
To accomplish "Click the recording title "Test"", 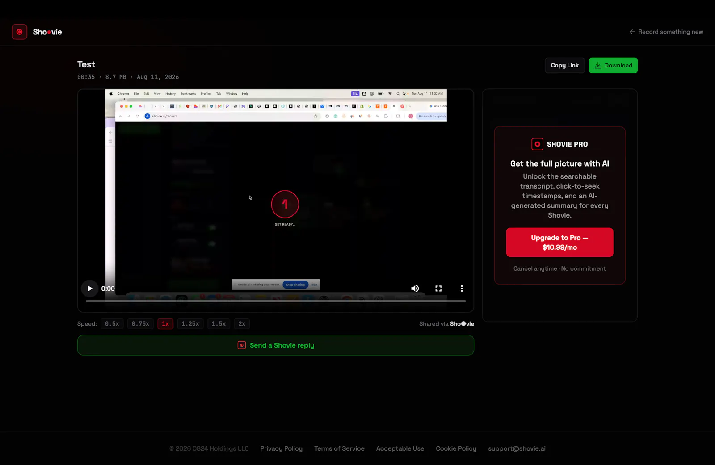I will pos(86,64).
